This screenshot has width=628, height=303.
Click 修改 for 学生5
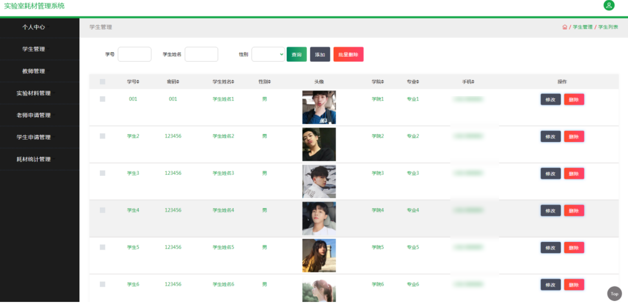pyautogui.click(x=550, y=248)
